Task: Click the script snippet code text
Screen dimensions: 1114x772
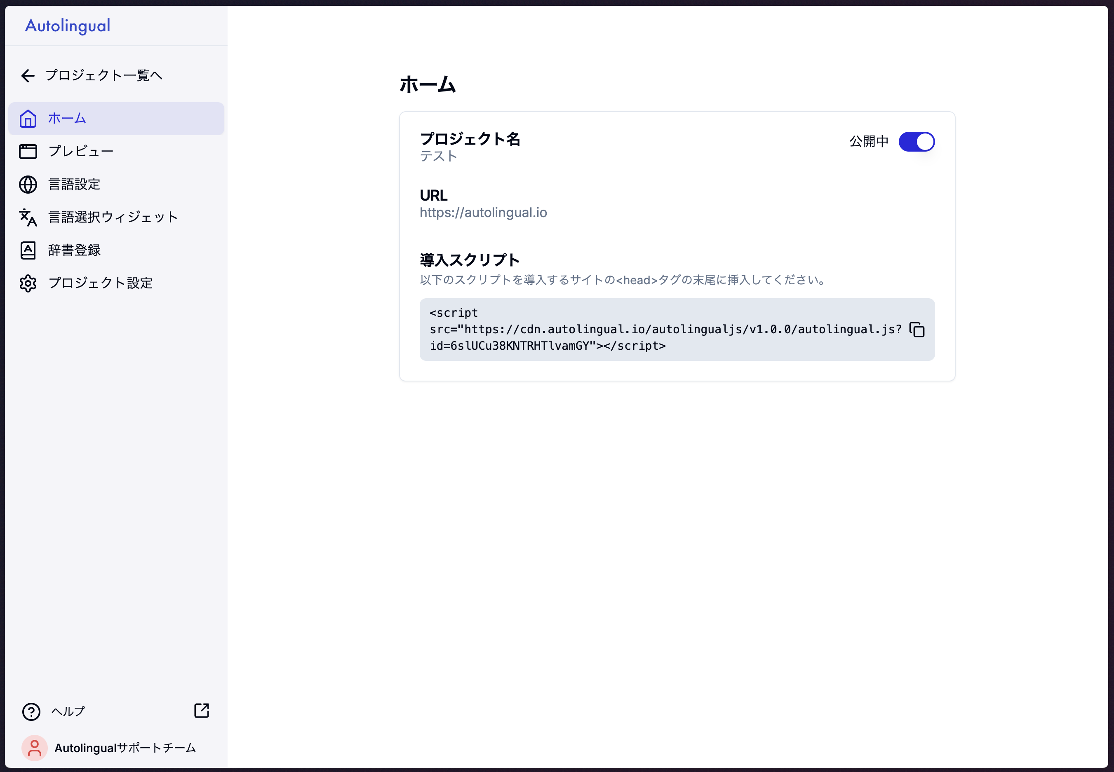Action: point(665,330)
